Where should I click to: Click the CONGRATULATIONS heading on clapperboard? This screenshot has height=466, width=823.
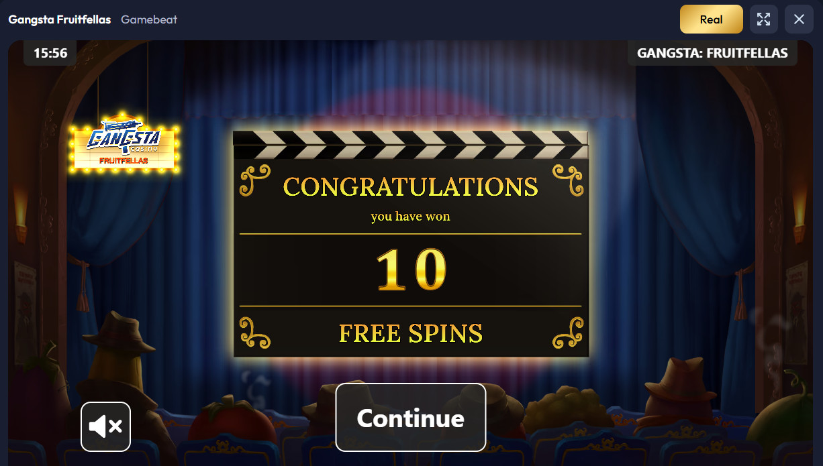coord(410,186)
